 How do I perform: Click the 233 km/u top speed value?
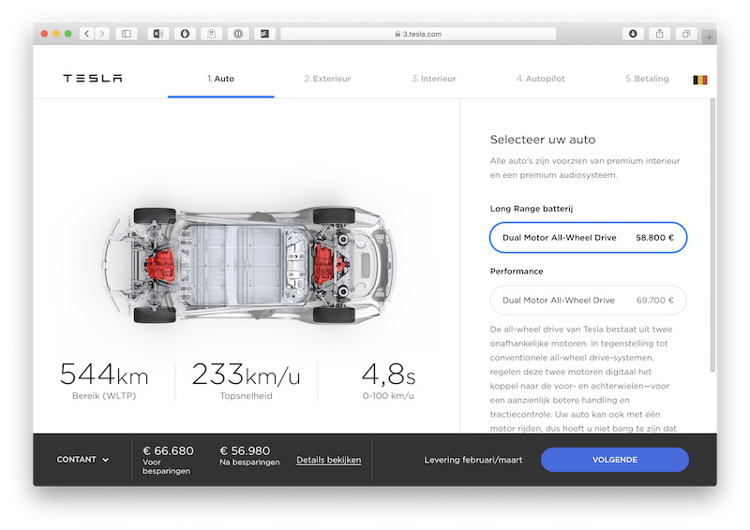[246, 375]
